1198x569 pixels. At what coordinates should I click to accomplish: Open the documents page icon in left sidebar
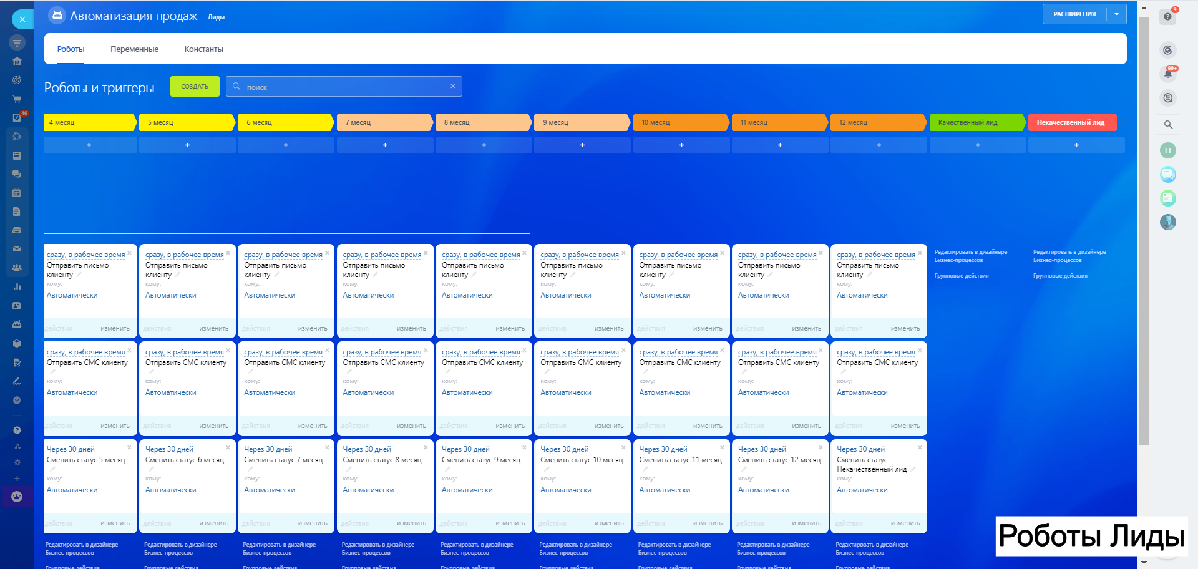[17, 212]
